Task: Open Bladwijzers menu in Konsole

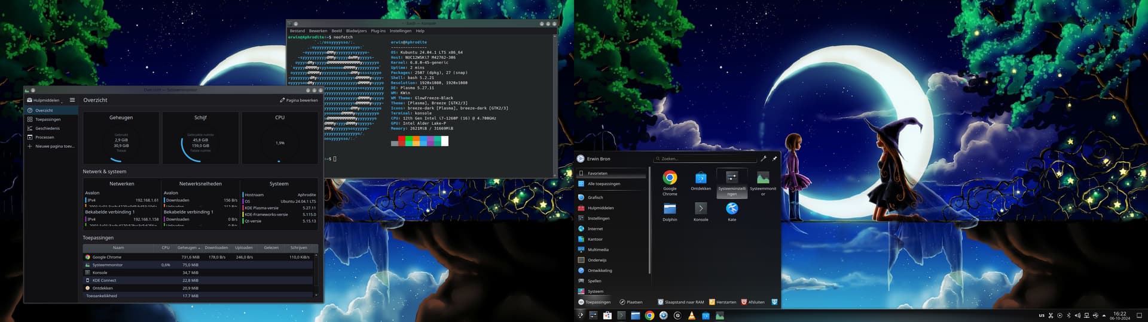Action: 356,30
